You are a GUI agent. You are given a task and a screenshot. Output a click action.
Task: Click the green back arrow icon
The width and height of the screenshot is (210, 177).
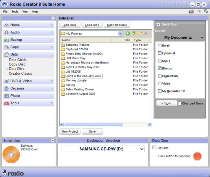click(x=128, y=34)
